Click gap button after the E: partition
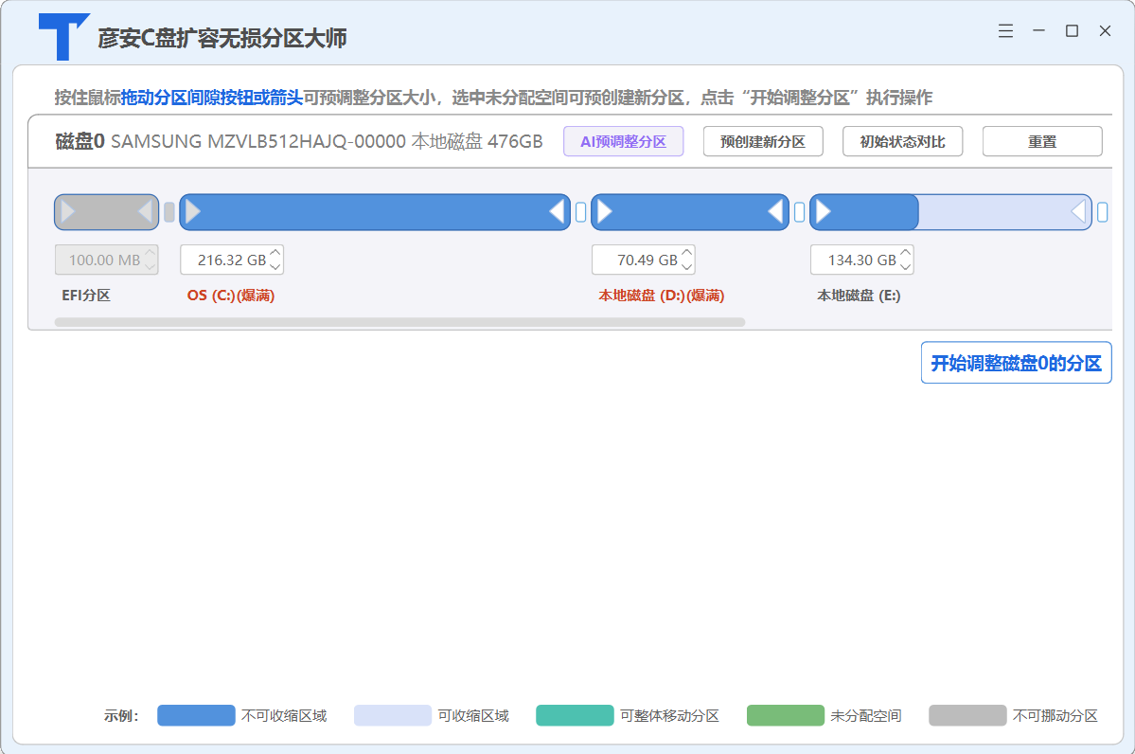 coord(1103,212)
